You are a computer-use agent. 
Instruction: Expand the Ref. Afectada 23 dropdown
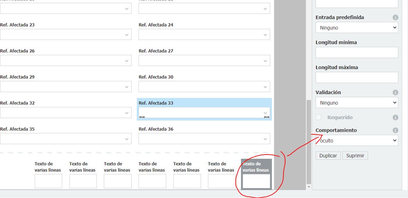tap(66, 34)
